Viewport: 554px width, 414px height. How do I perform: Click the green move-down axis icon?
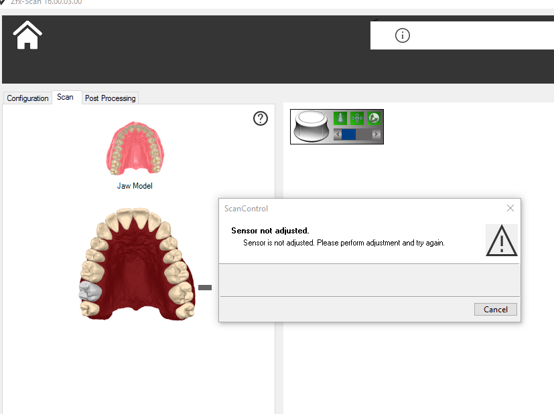(340, 118)
